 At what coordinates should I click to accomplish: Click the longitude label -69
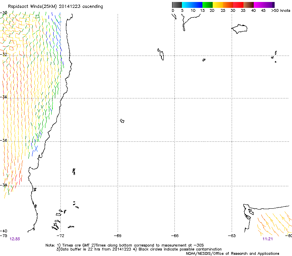pyautogui.click(x=118, y=236)
